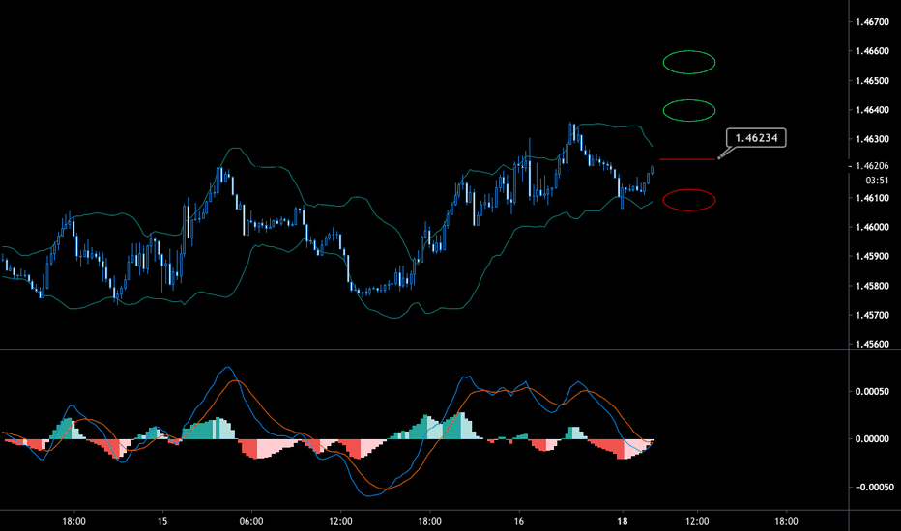Click the date label 15 on time axis
This screenshot has width=901, height=531.
(x=162, y=521)
